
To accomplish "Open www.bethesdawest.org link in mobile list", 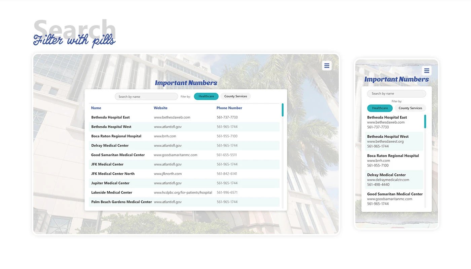I will (386, 142).
